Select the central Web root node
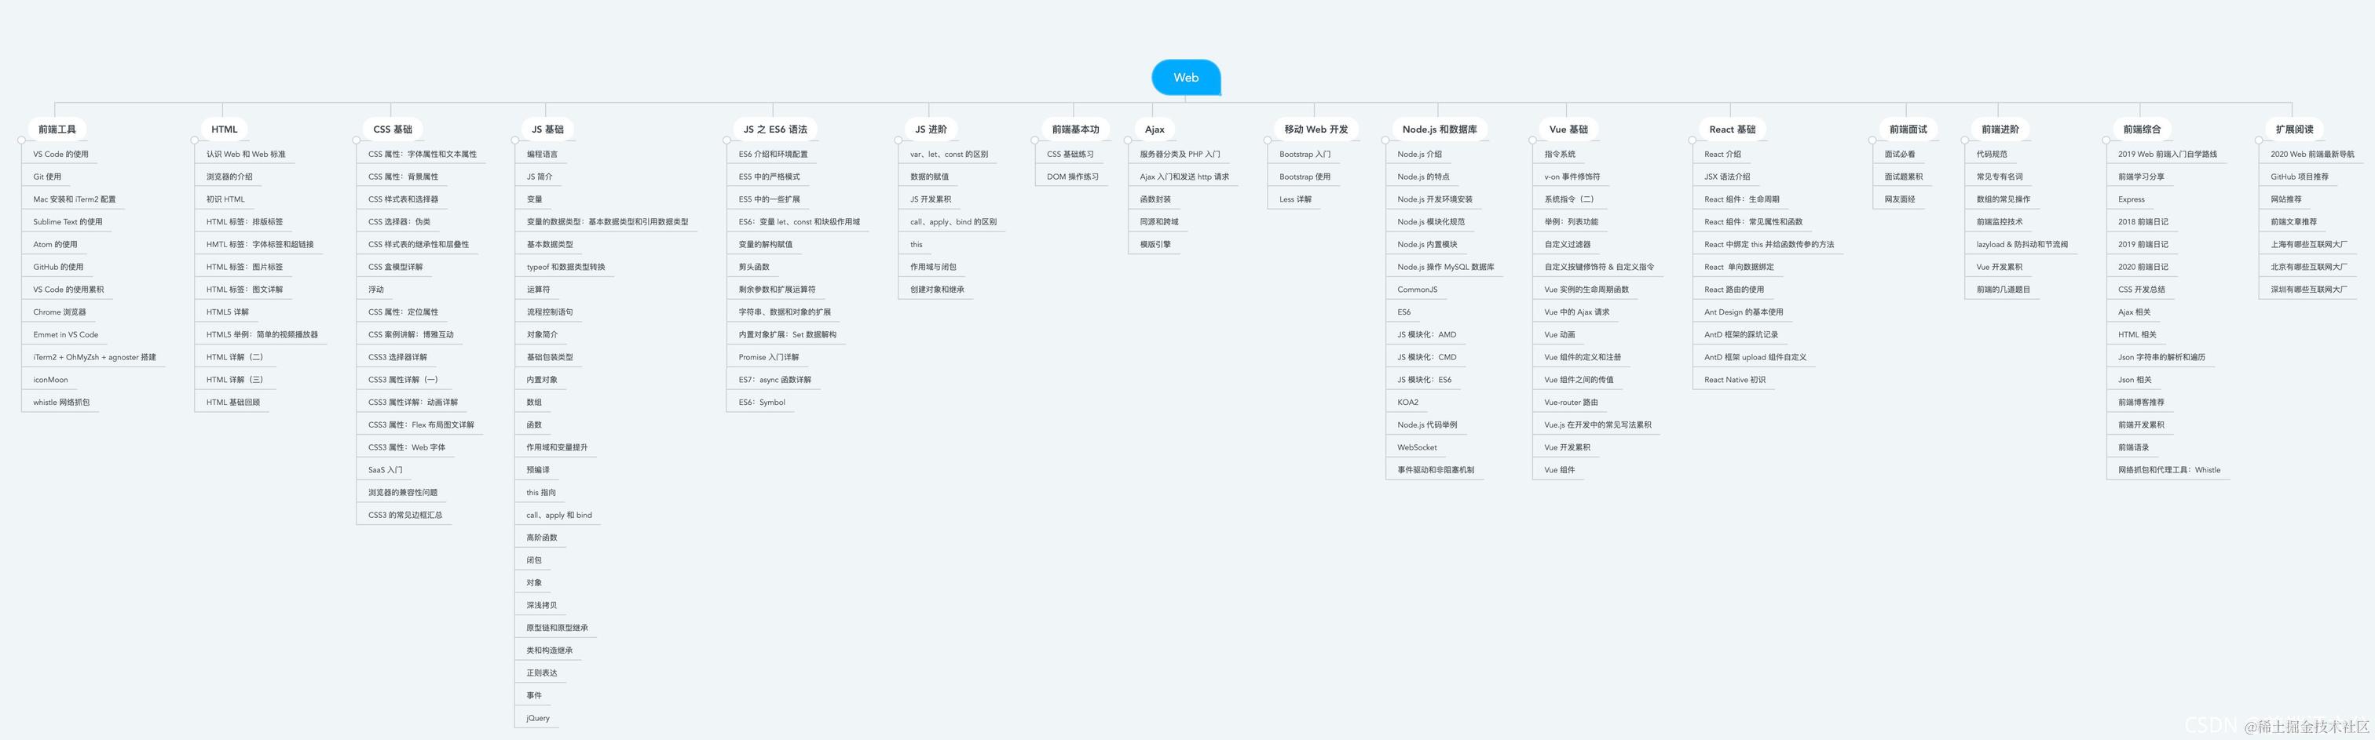 pos(1186,78)
